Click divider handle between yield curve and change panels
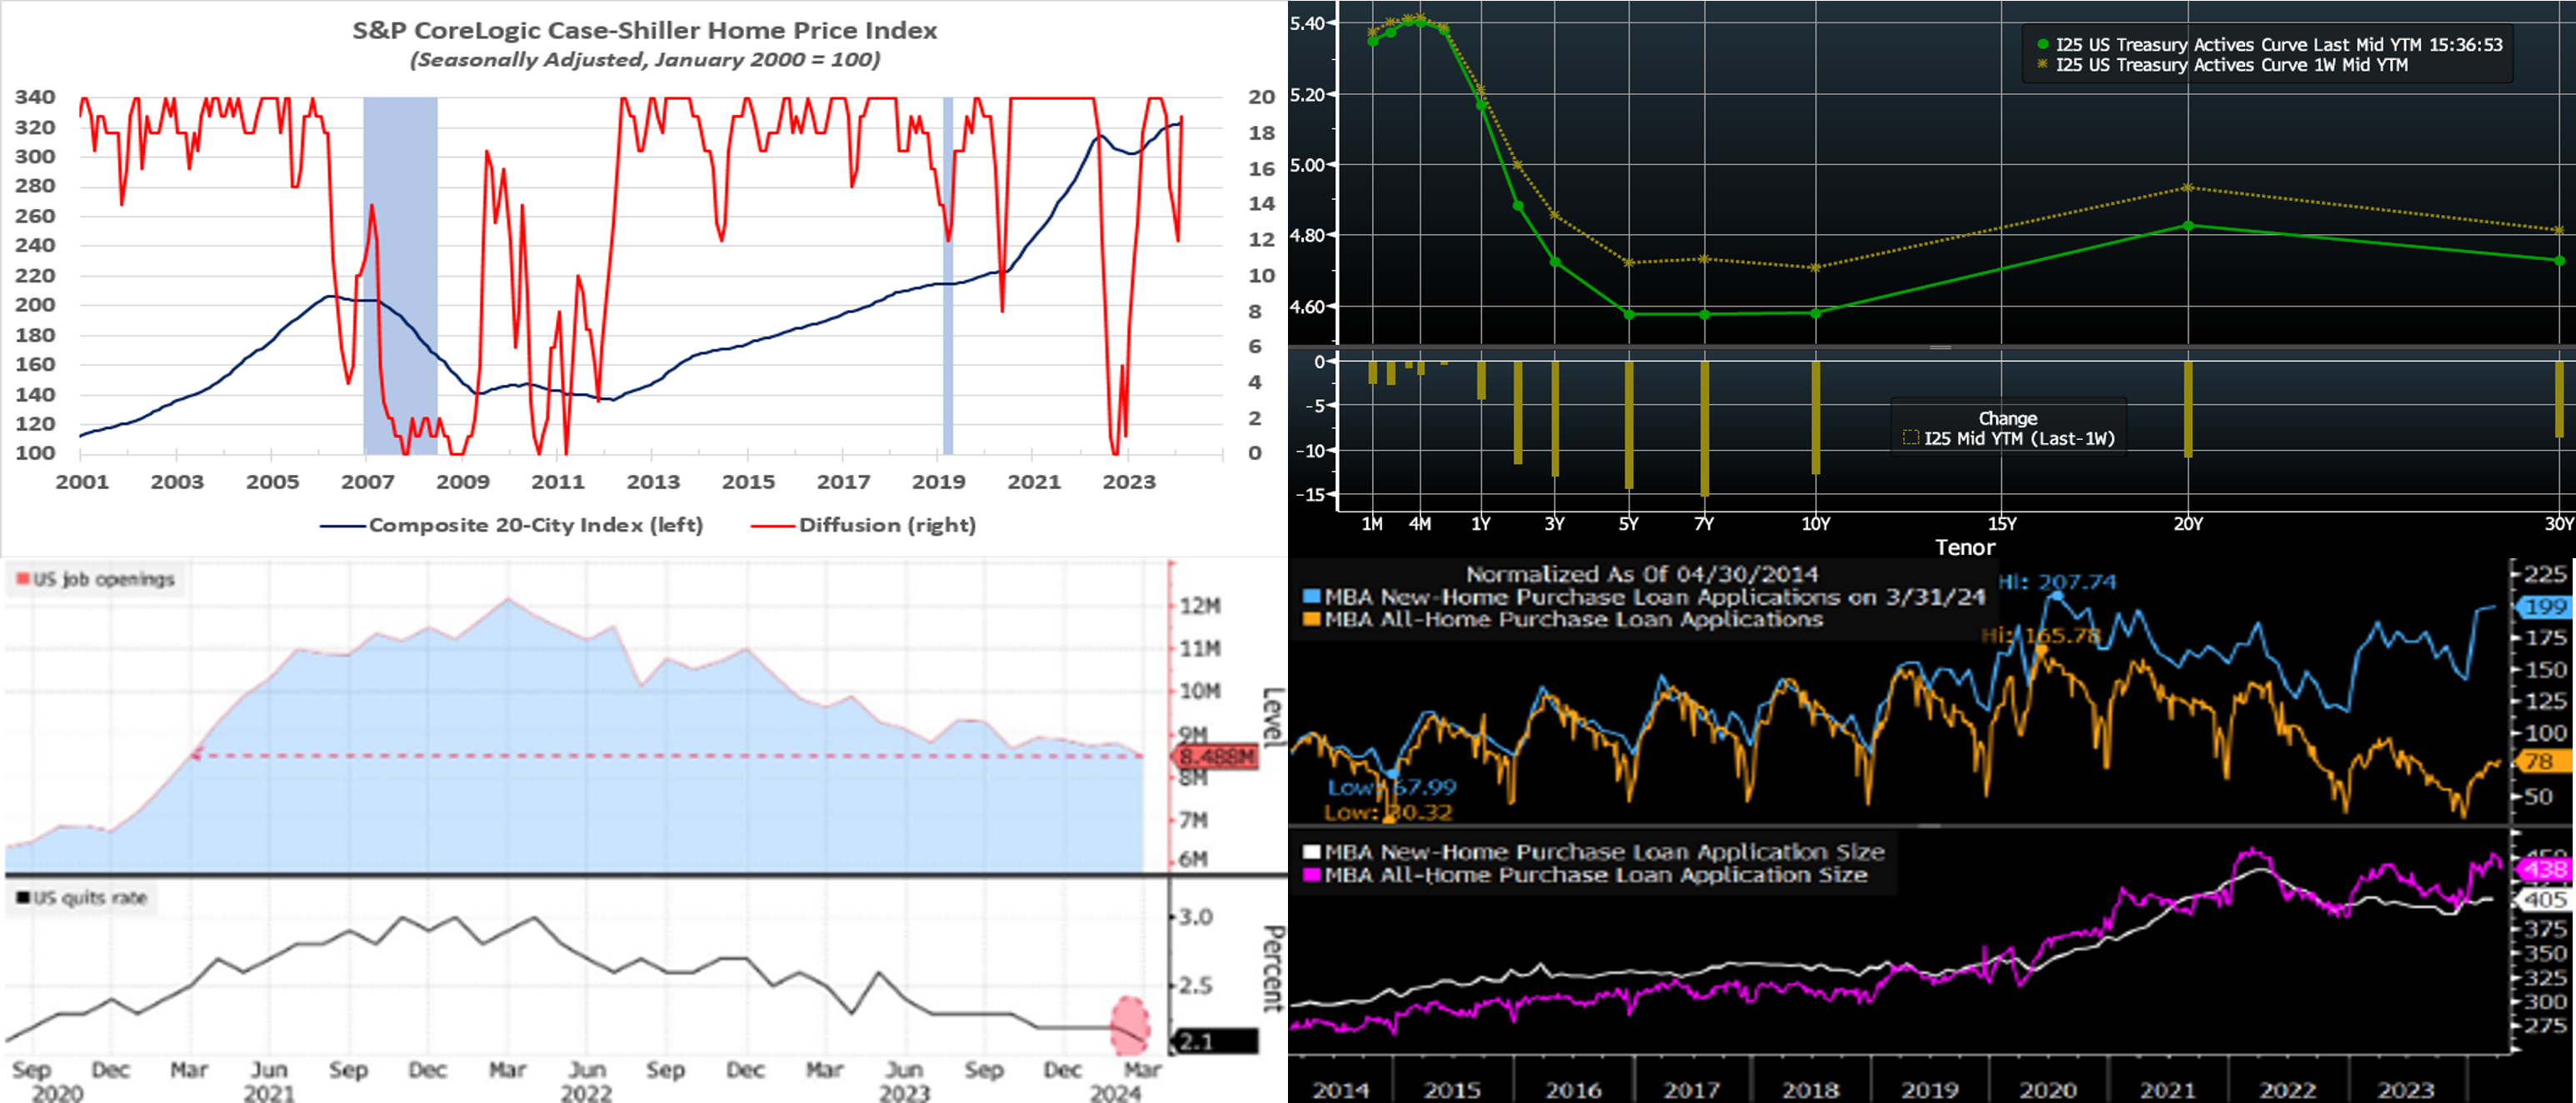This screenshot has height=1103, width=2576. 1940,347
